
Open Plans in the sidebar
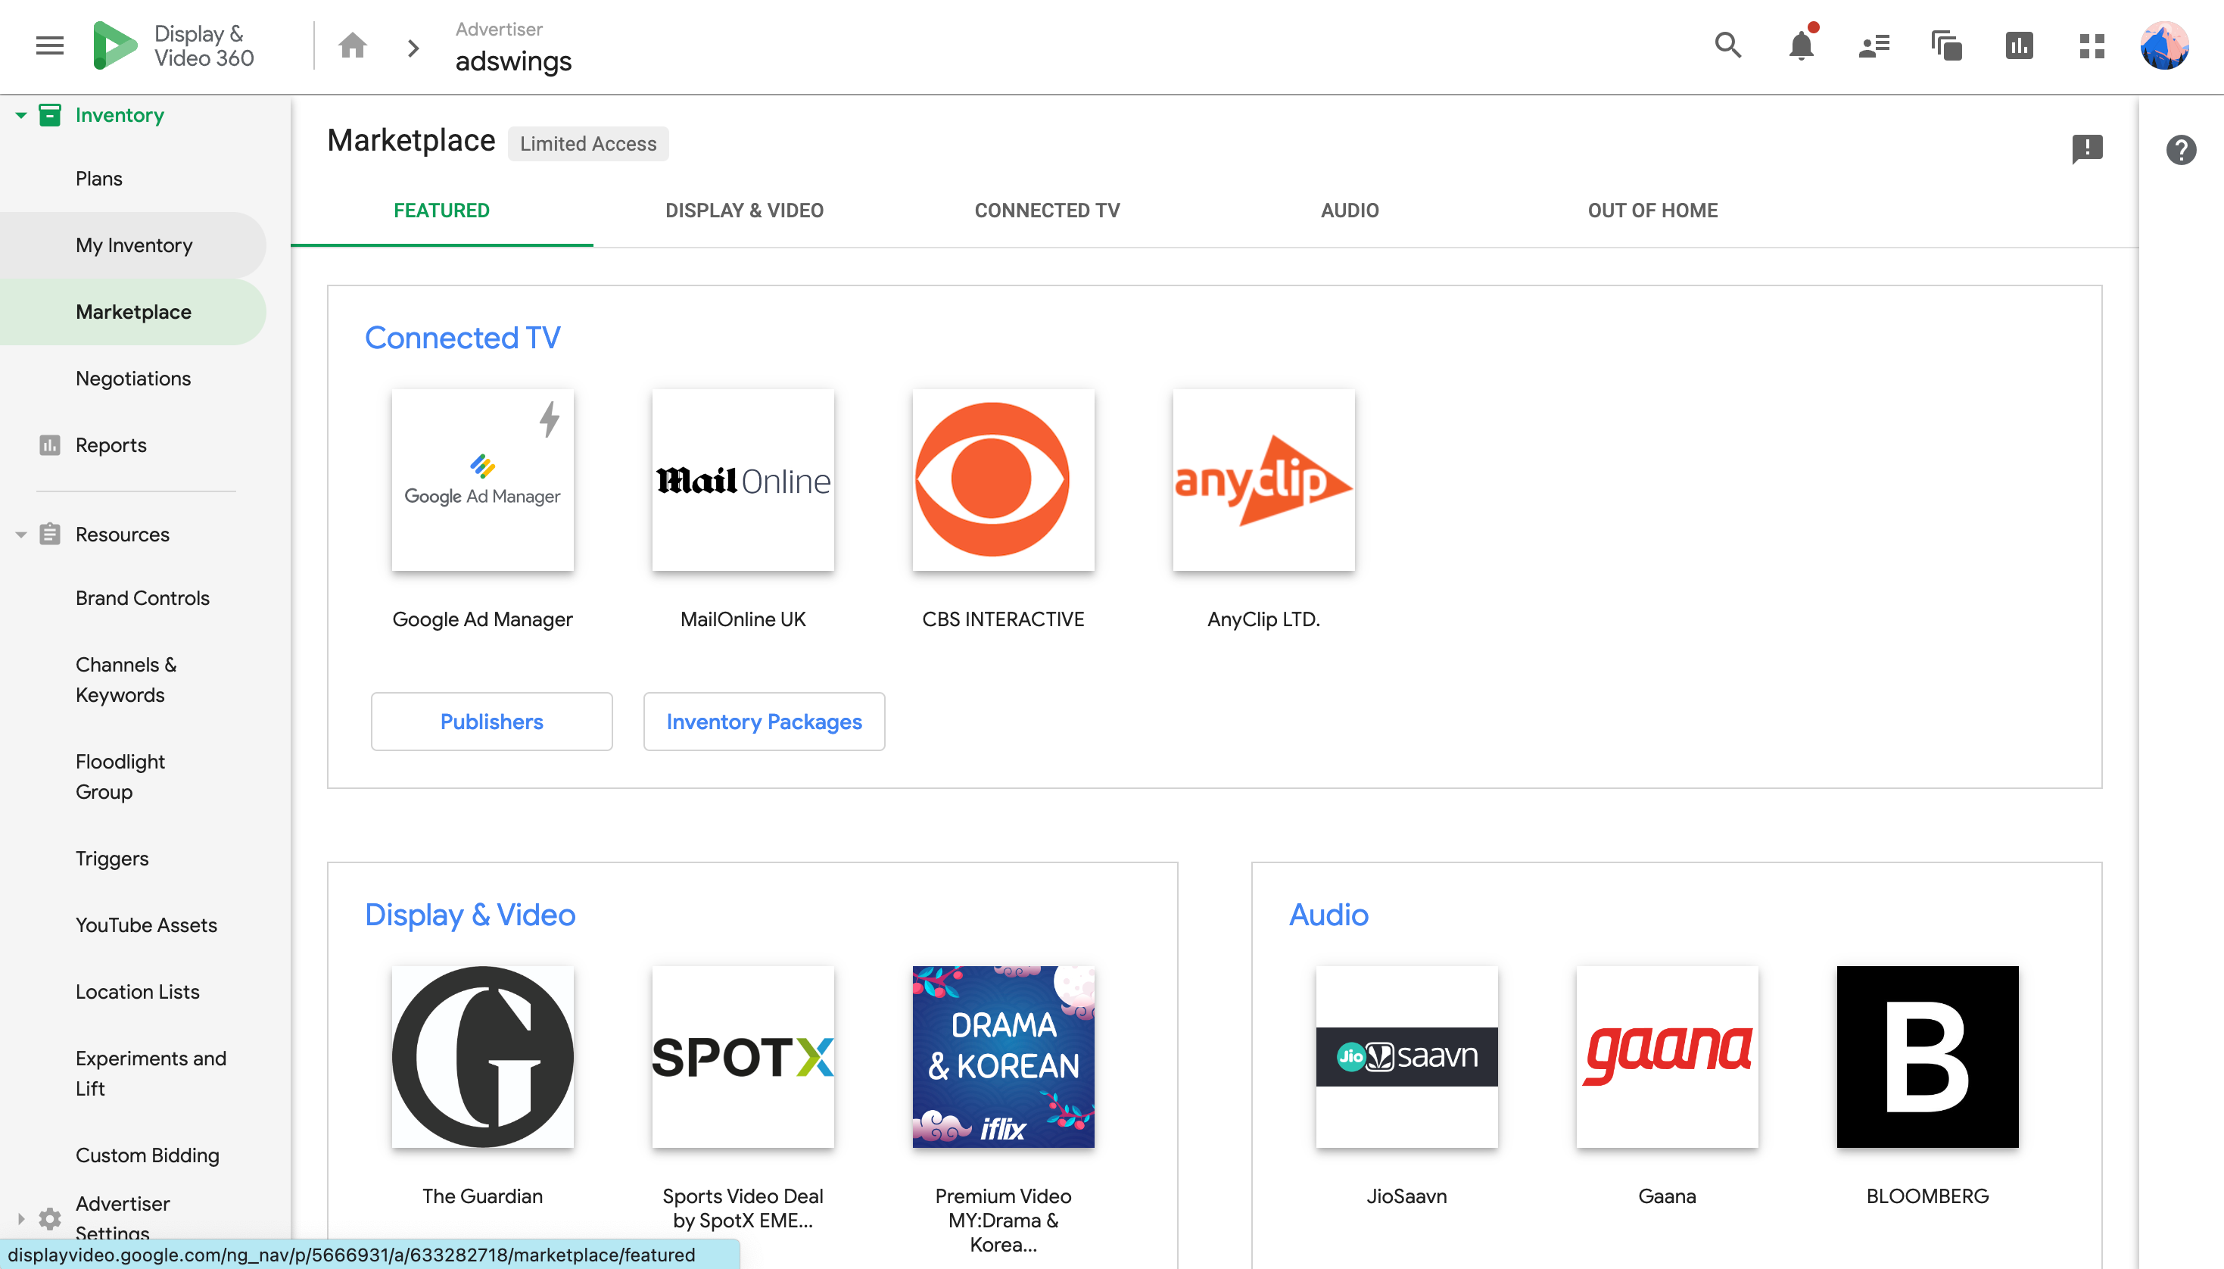(99, 179)
